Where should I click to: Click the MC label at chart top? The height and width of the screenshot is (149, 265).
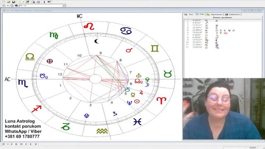tap(79, 16)
